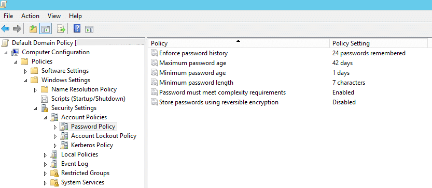
Task: Click the '42 days' setting value
Action: (342, 63)
